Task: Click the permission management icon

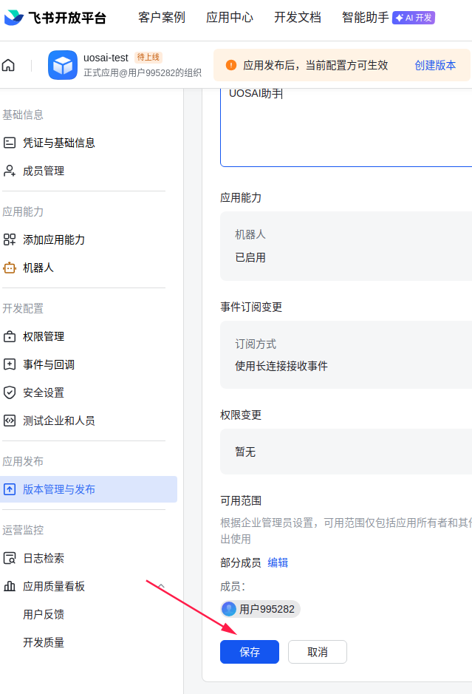Action: coord(10,336)
